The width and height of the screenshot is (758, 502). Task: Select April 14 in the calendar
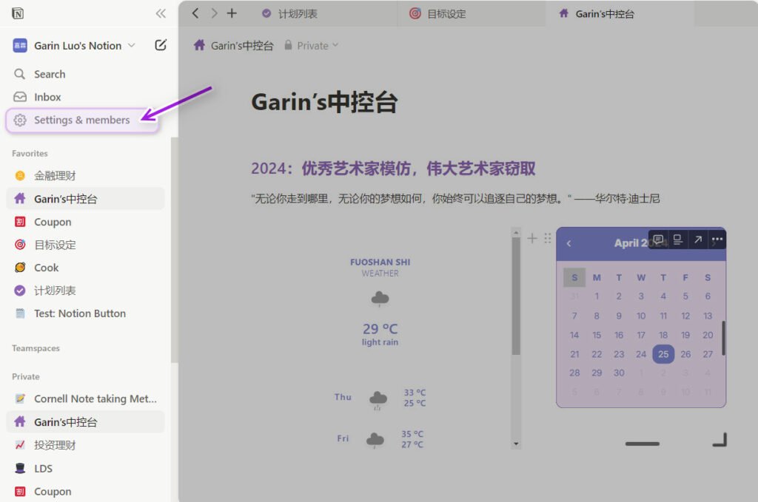[574, 335]
